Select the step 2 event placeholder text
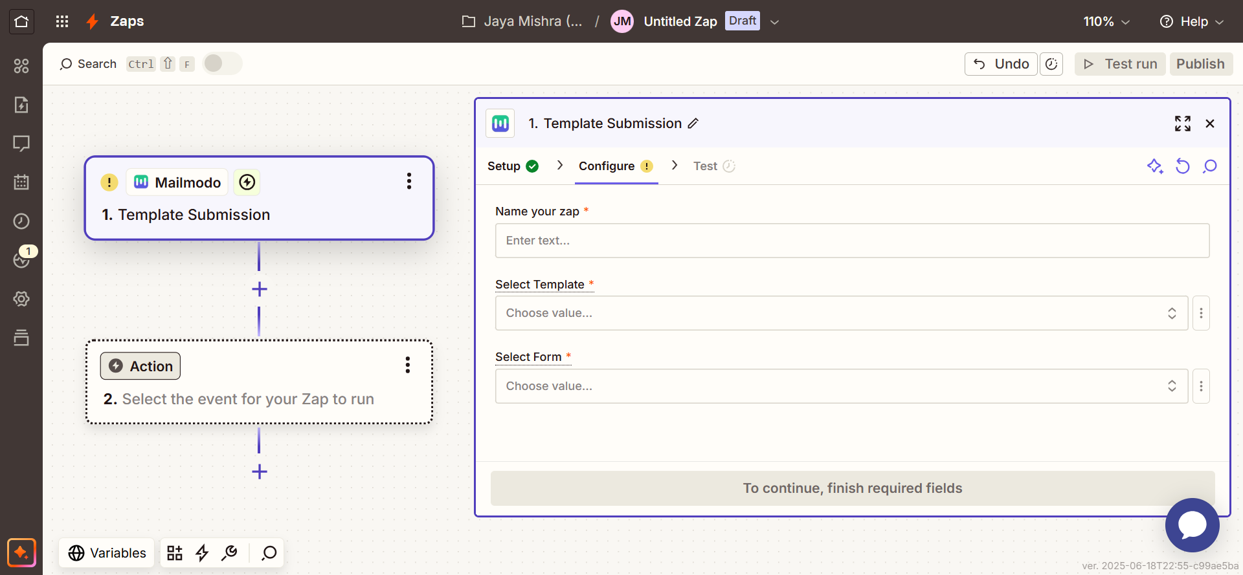Screen dimensions: 1243x575 [x=248, y=399]
